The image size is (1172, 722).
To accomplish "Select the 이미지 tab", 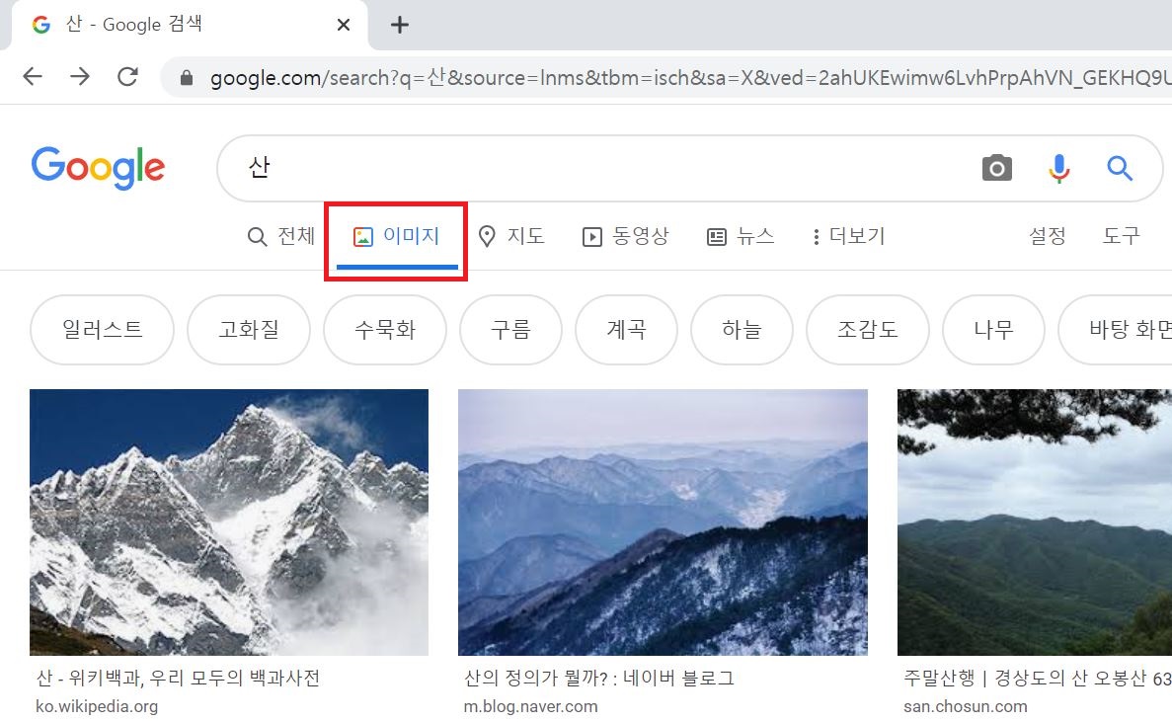I will point(396,236).
